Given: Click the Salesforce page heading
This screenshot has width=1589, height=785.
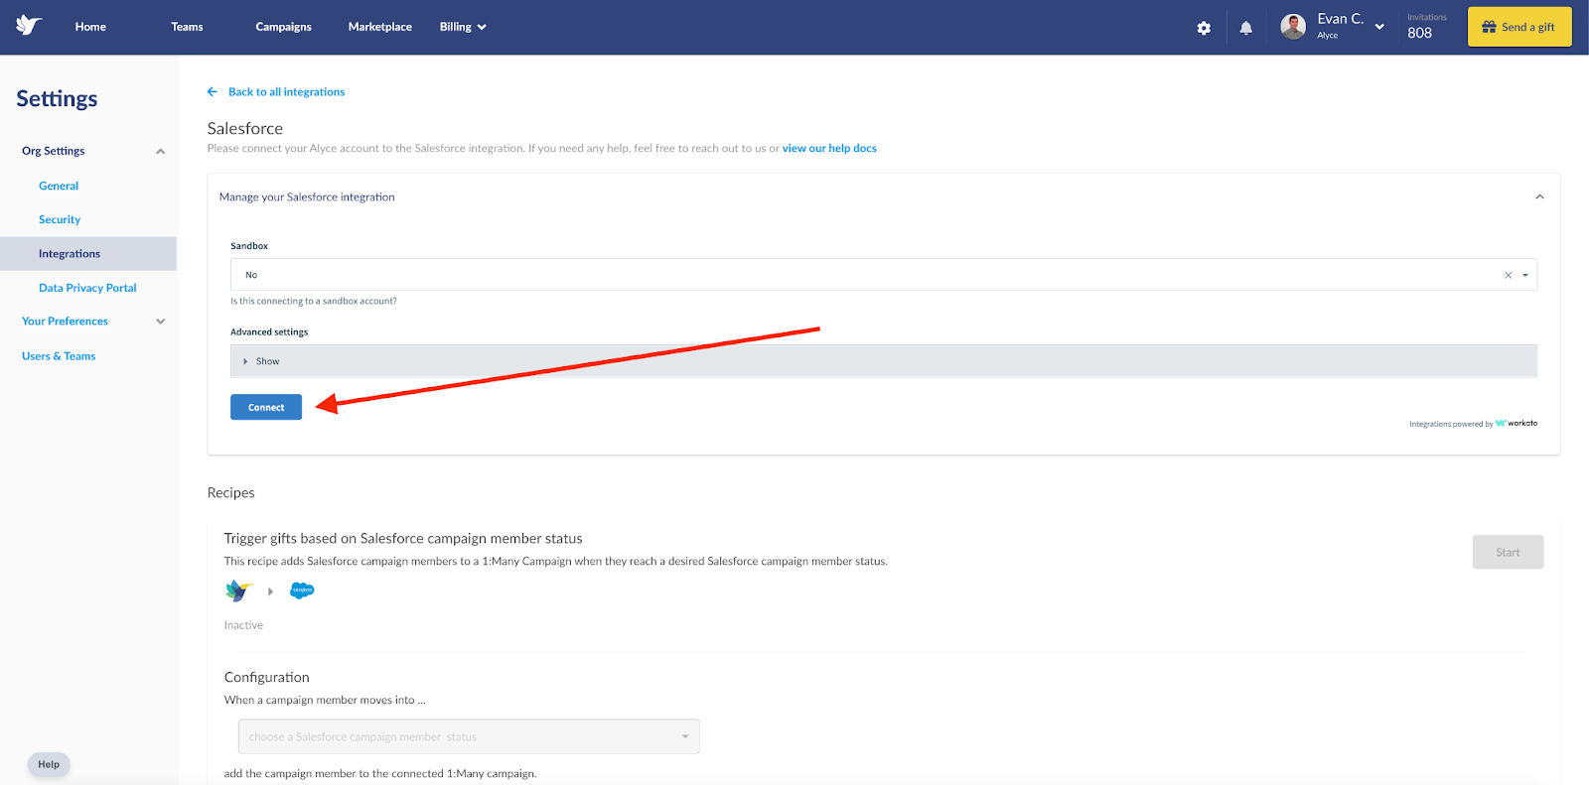Looking at the screenshot, I should (245, 128).
